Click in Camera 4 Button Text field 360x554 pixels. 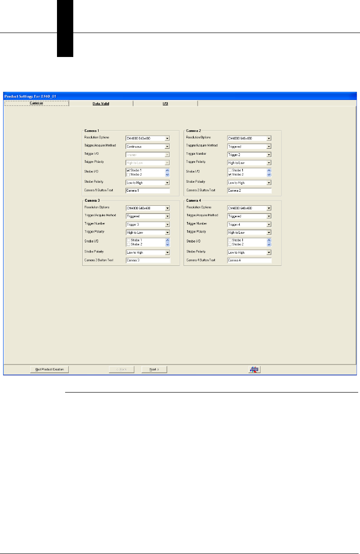tap(249, 260)
